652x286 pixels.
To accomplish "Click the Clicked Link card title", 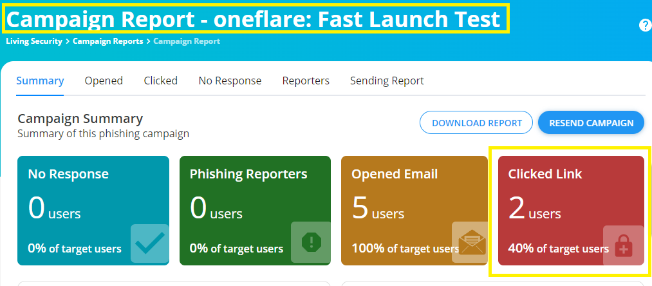I will [x=545, y=174].
